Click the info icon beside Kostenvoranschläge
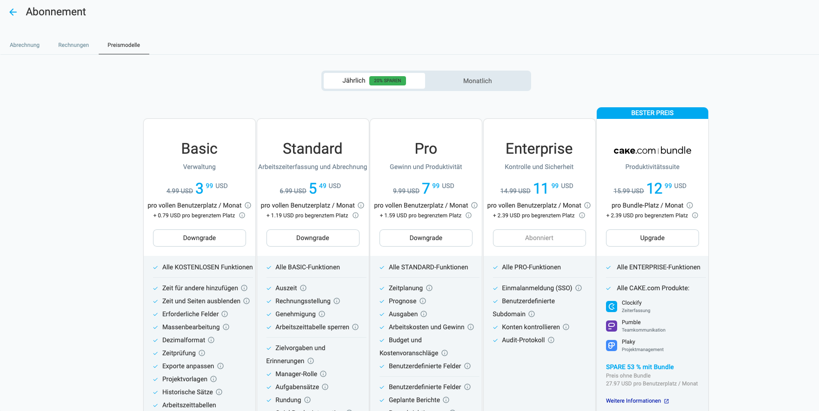 coord(445,353)
